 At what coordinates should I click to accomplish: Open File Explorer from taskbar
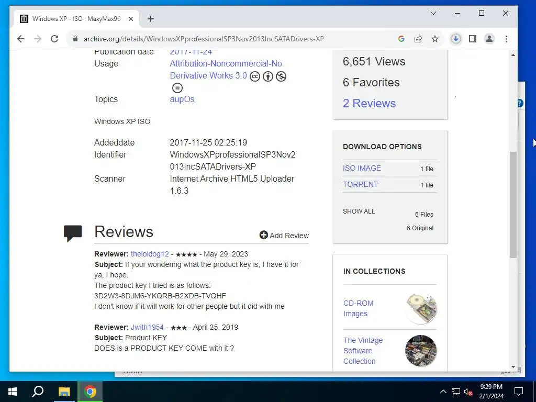(x=64, y=392)
